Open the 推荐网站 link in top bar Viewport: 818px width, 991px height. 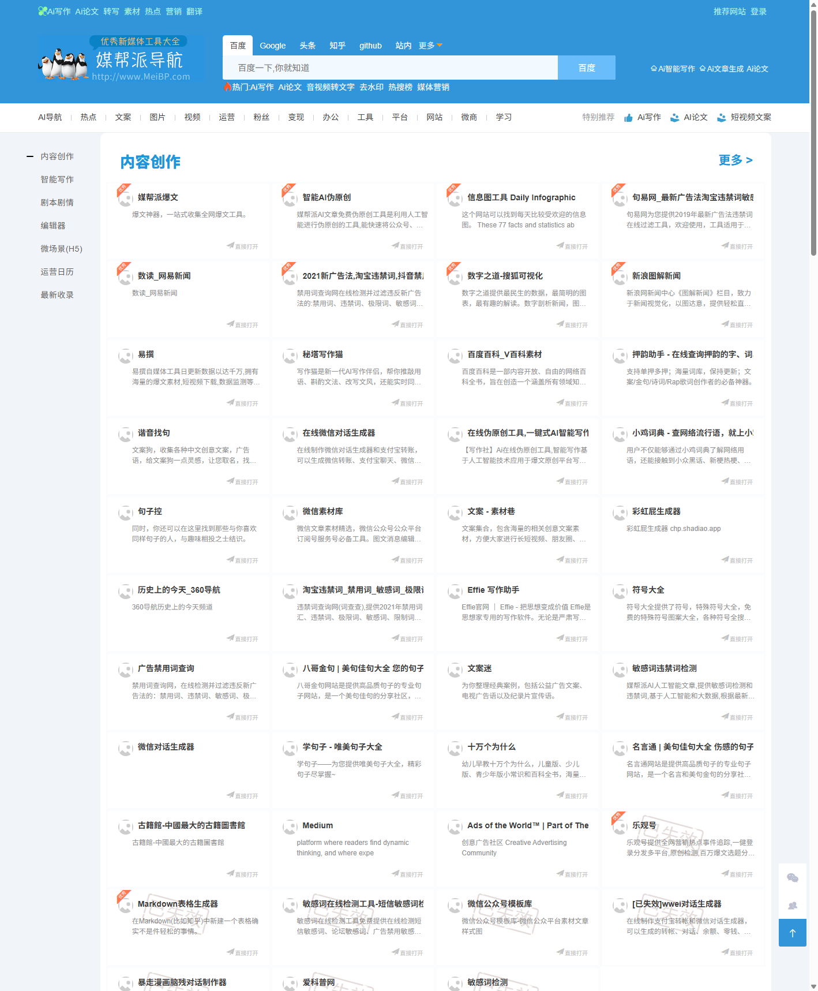tap(729, 12)
